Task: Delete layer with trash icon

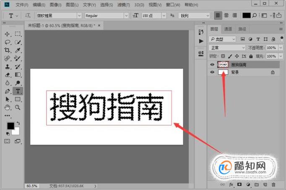Action: click(273, 185)
